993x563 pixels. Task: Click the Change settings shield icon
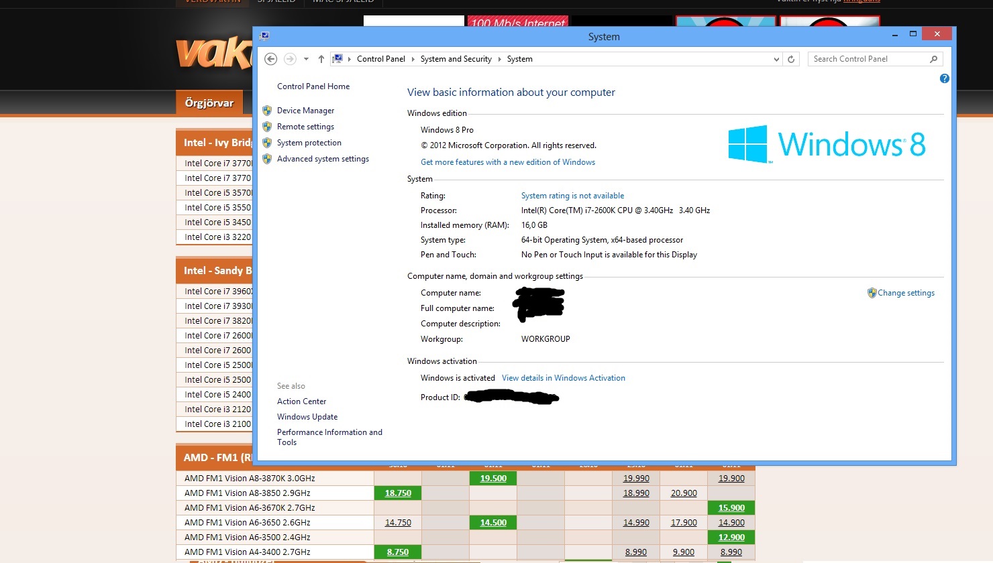pyautogui.click(x=872, y=293)
